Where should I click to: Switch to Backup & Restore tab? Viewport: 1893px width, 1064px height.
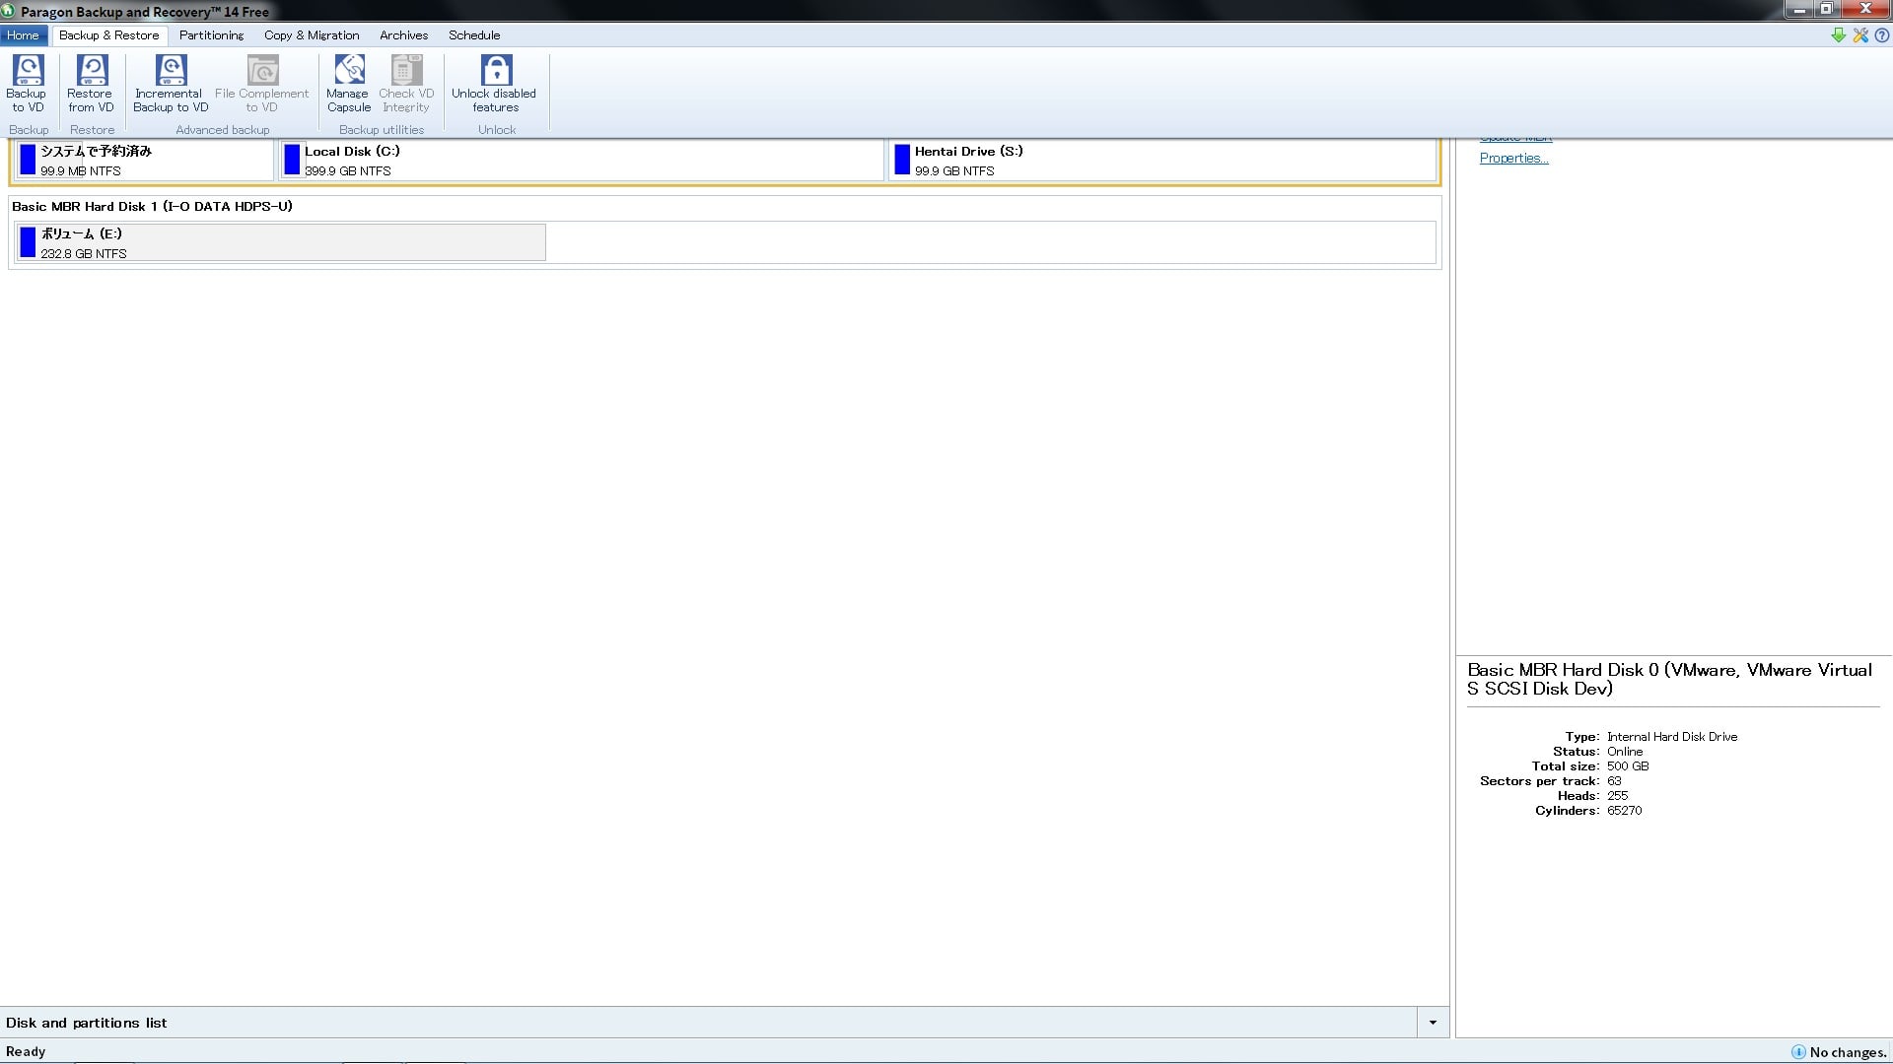click(108, 35)
